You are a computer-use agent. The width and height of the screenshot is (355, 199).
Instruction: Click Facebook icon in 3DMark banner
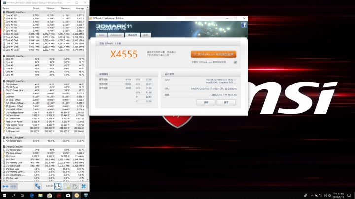click(x=244, y=25)
